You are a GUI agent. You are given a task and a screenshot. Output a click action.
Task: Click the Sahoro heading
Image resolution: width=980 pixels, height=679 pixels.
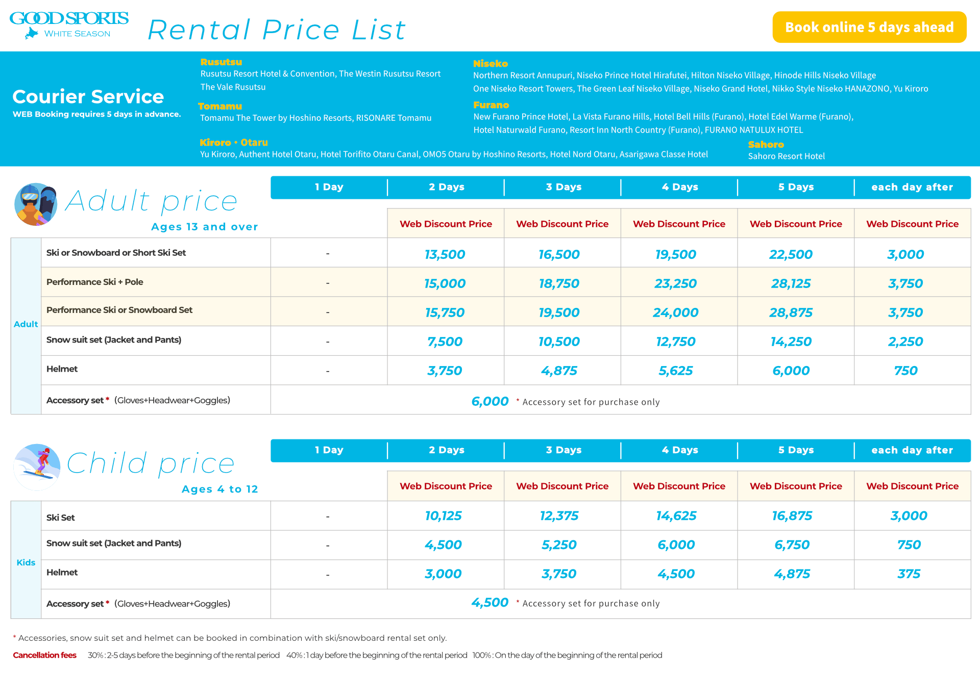pos(766,145)
